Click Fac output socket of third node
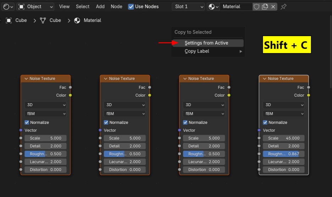The width and height of the screenshot is (332, 197). pos(229,87)
